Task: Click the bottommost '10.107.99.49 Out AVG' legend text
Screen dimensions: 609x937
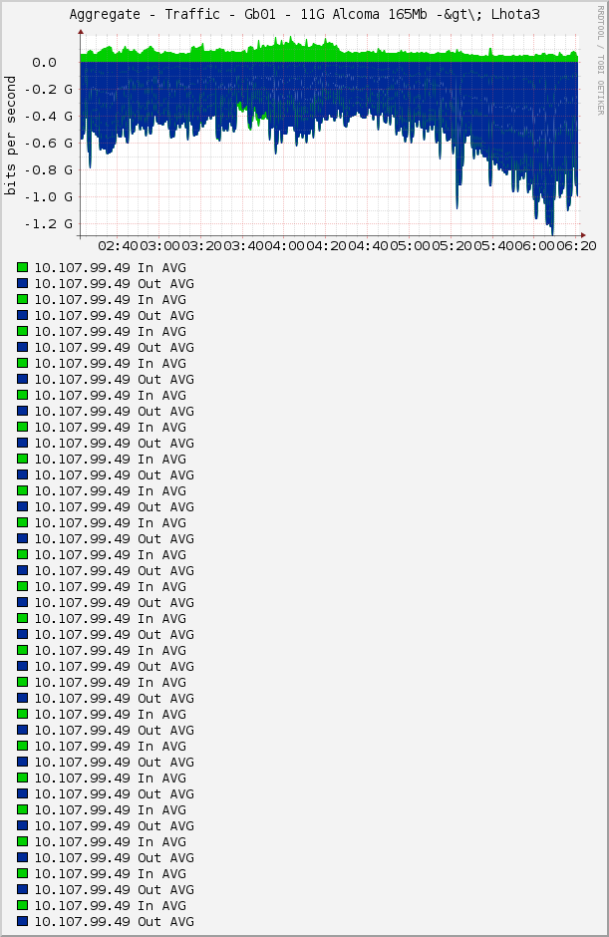Action: pos(115,921)
